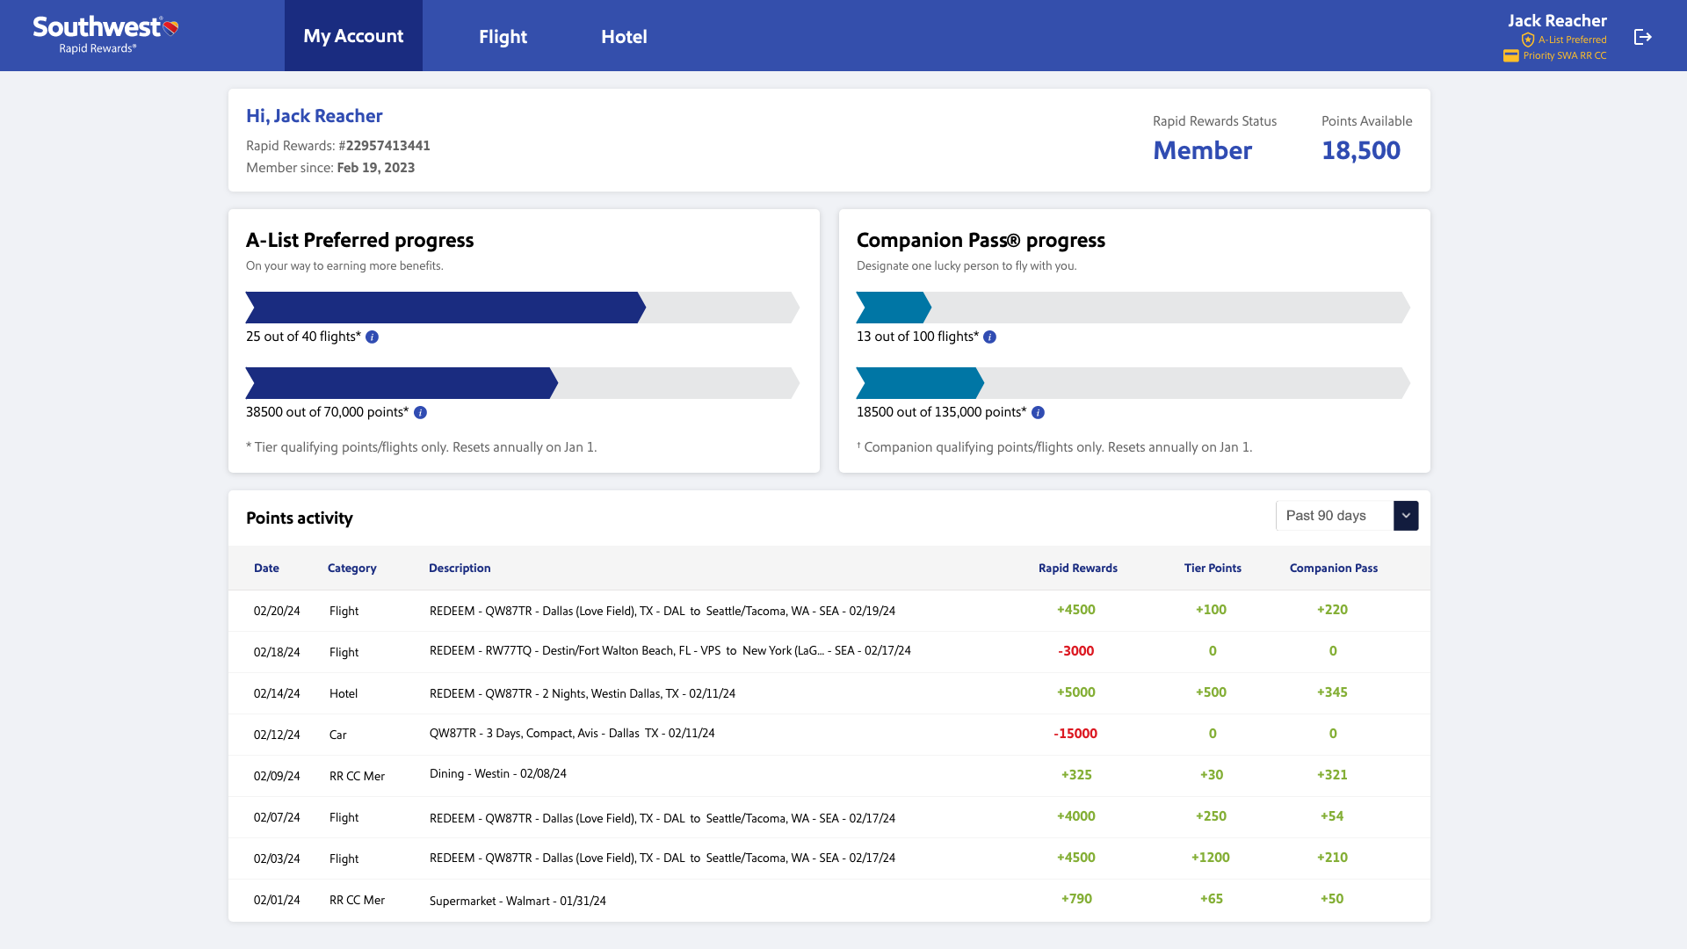The height and width of the screenshot is (949, 1687).
Task: Click the Member status under Rapid Rewards Status
Action: click(1201, 150)
